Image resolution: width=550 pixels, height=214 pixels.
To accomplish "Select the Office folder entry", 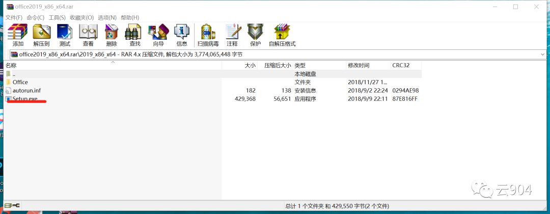I will coord(20,82).
